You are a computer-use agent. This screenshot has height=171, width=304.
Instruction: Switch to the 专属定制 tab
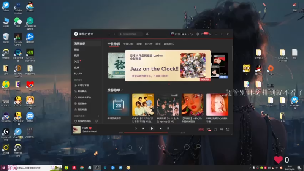tap(128, 44)
